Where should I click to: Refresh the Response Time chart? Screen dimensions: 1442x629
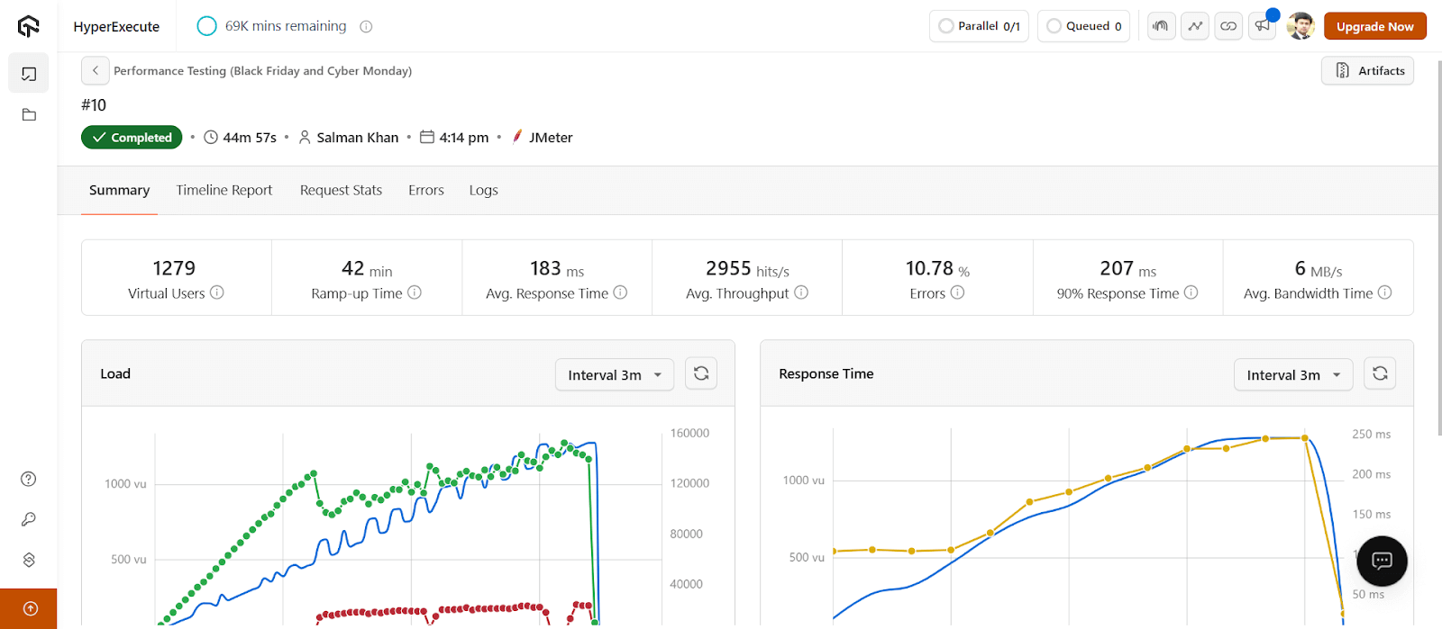[1380, 373]
